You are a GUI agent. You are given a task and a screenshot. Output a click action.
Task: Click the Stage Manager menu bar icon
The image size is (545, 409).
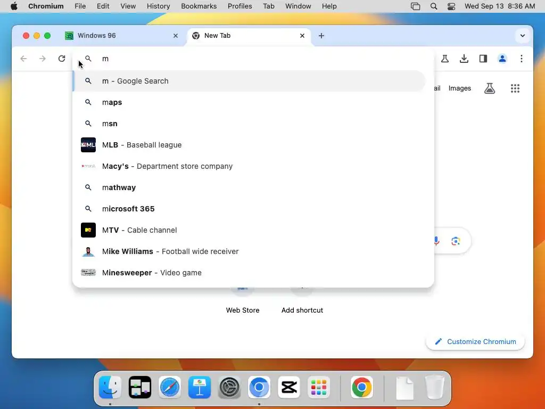[415, 6]
